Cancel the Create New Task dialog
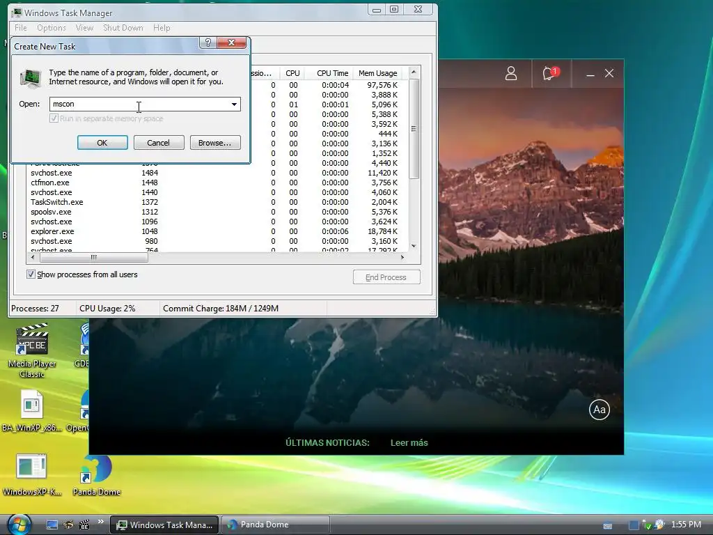 (x=159, y=143)
